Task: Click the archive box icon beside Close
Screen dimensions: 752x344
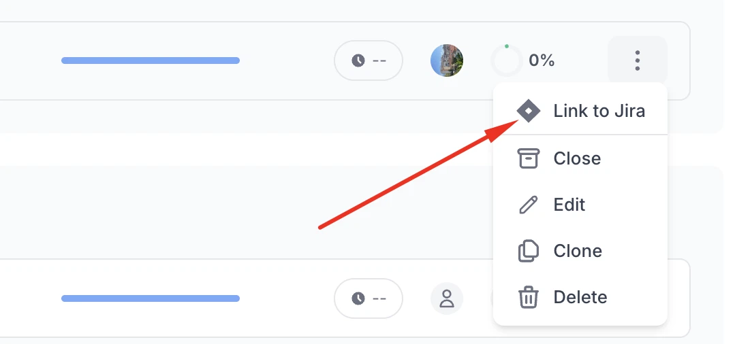Action: click(529, 158)
